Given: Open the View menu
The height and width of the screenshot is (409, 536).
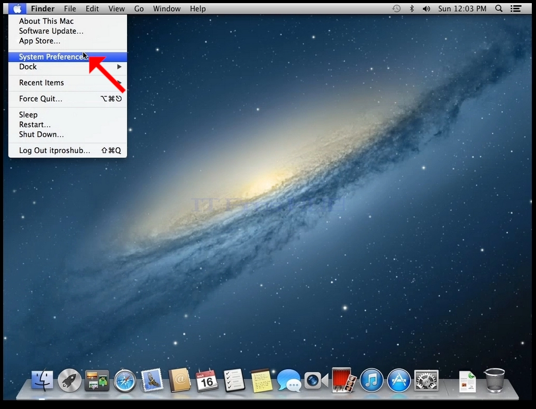Looking at the screenshot, I should [116, 8].
